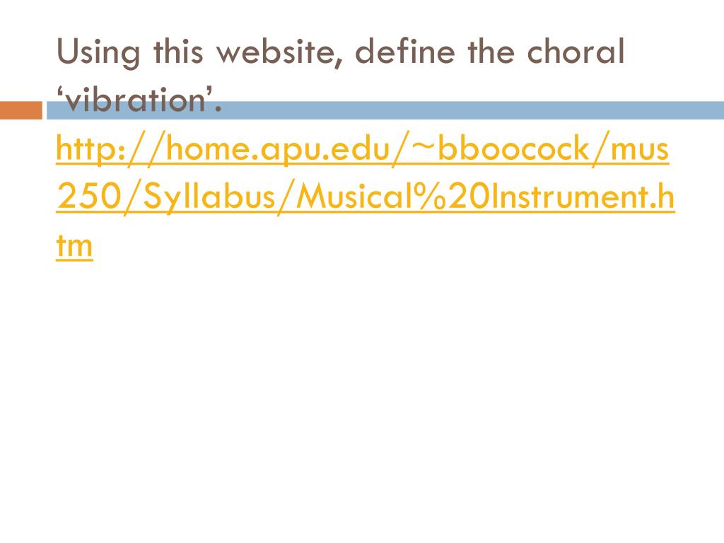Viewport: 724px width, 543px height.
Task: Click the word 'choral' in the title
Action: pyautogui.click(x=576, y=51)
